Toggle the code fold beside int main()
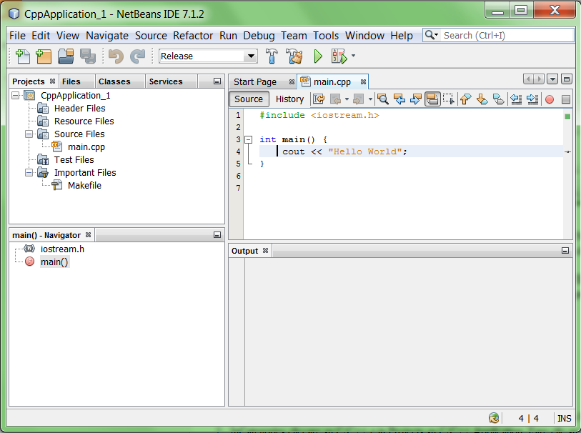Screen dimensions: 581x433 248,139
